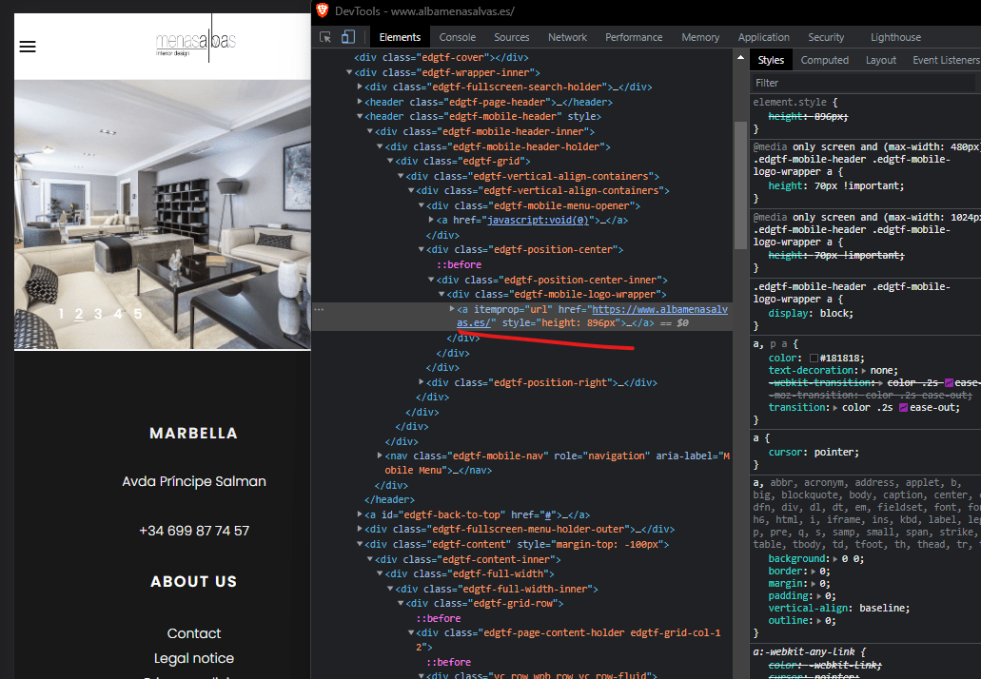Screen dimensions: 981x679
Task: Select the edgtf-cover div row
Action: 441,57
